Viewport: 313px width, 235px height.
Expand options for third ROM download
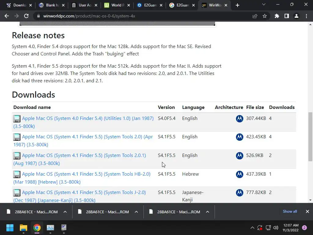[x=208, y=212]
